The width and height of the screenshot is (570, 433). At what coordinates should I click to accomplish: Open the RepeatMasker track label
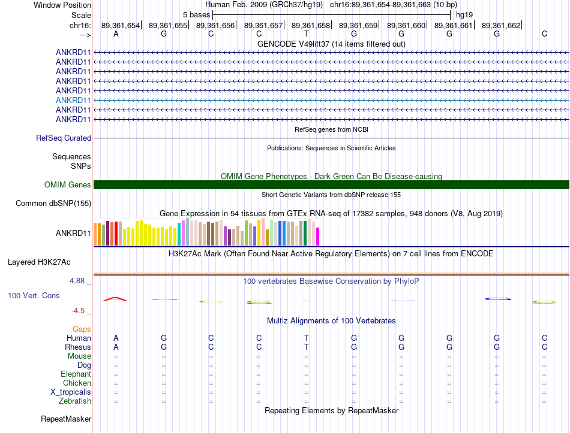[66, 419]
